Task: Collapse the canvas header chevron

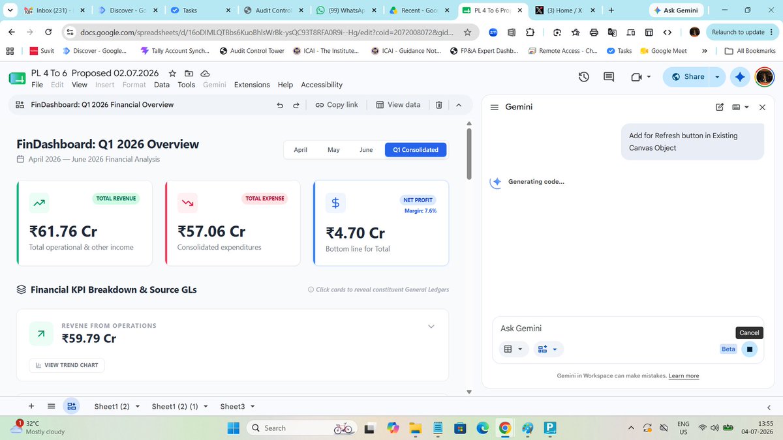Action: tap(459, 105)
